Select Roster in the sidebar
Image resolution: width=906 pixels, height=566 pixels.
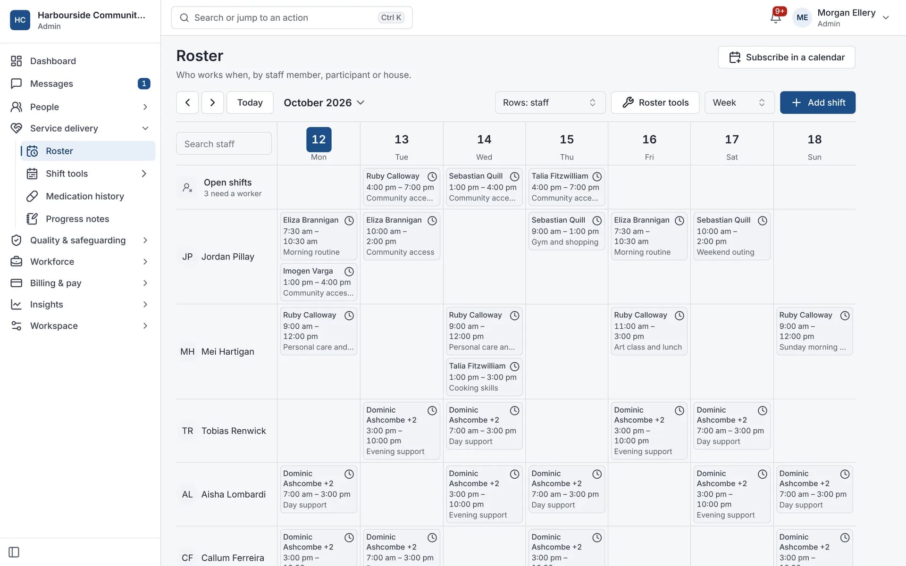(88, 151)
